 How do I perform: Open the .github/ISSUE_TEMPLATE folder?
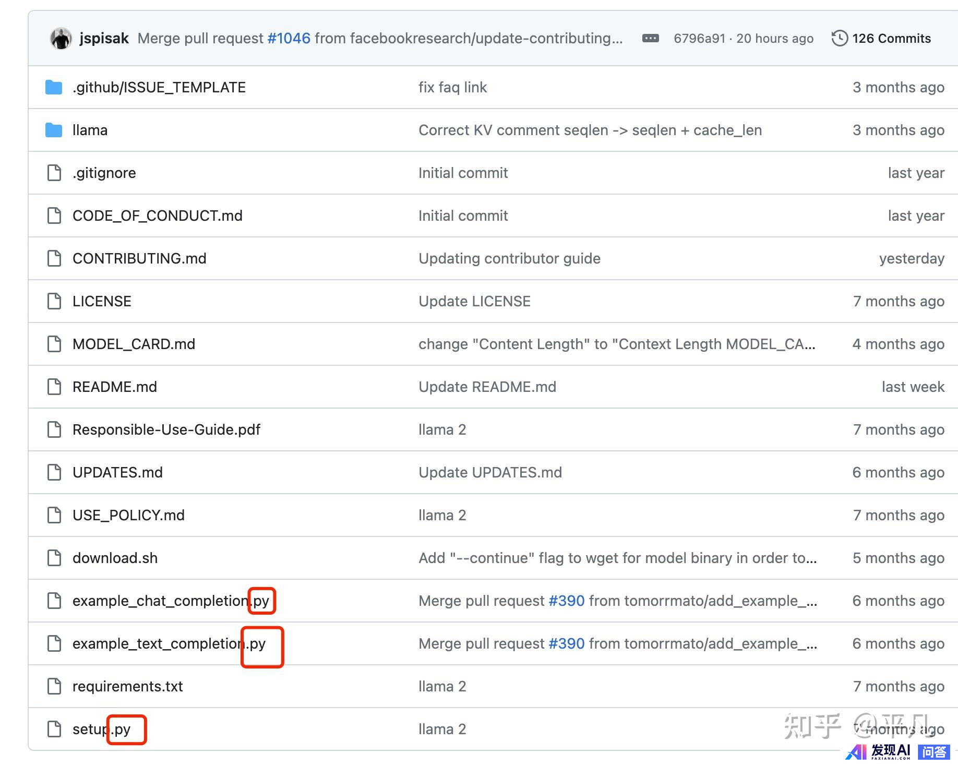159,87
